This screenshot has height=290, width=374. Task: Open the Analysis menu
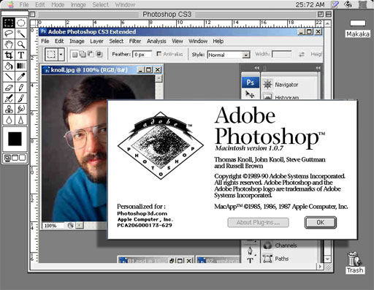click(156, 41)
